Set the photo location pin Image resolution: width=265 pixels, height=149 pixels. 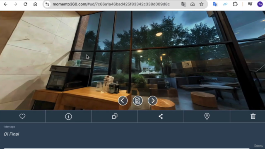pos(207,116)
